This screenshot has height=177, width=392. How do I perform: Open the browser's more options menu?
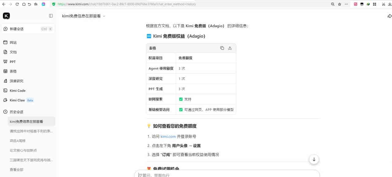[346, 4]
